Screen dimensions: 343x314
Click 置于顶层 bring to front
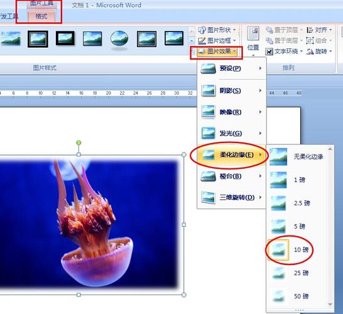284,30
